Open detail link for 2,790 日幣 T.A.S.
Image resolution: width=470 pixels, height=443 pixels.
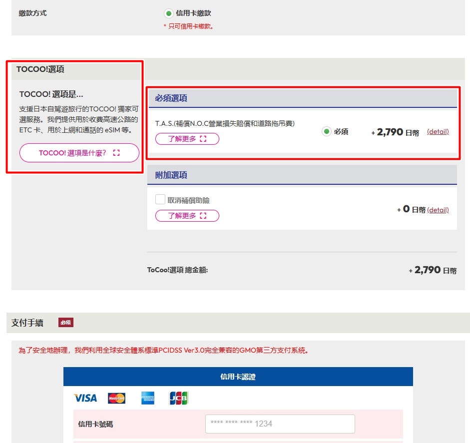[x=438, y=132]
